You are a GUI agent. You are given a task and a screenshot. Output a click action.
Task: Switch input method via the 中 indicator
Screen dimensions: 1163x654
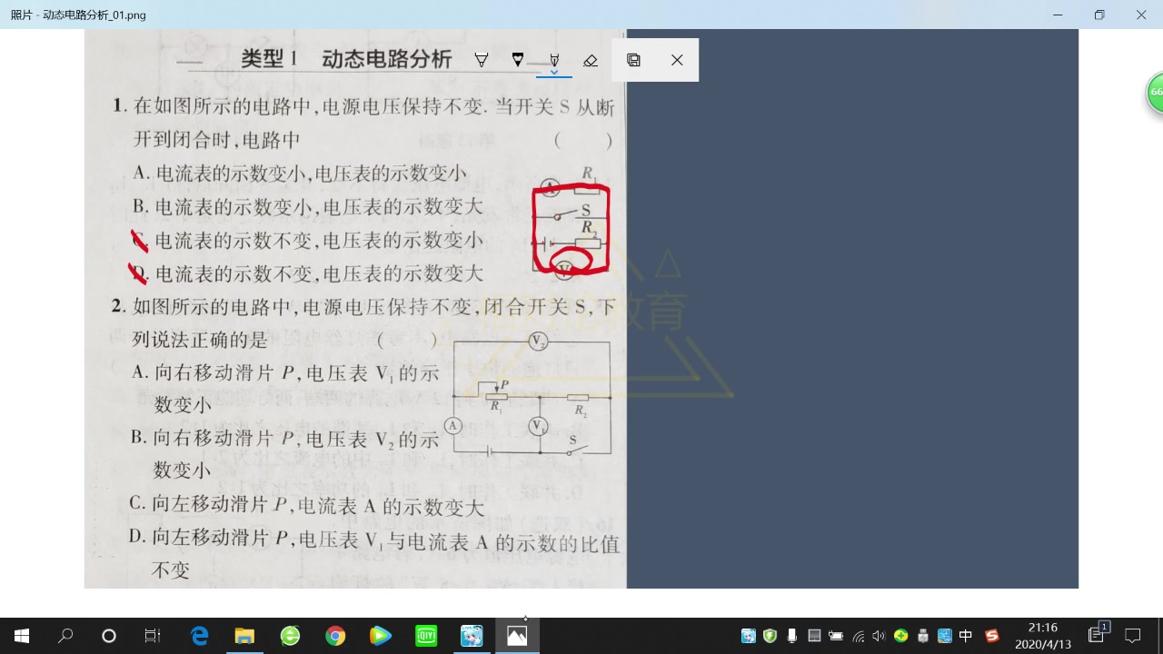(x=965, y=636)
